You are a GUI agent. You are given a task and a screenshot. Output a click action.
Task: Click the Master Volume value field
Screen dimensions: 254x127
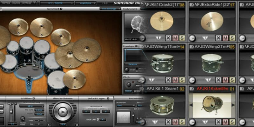coord(63,124)
